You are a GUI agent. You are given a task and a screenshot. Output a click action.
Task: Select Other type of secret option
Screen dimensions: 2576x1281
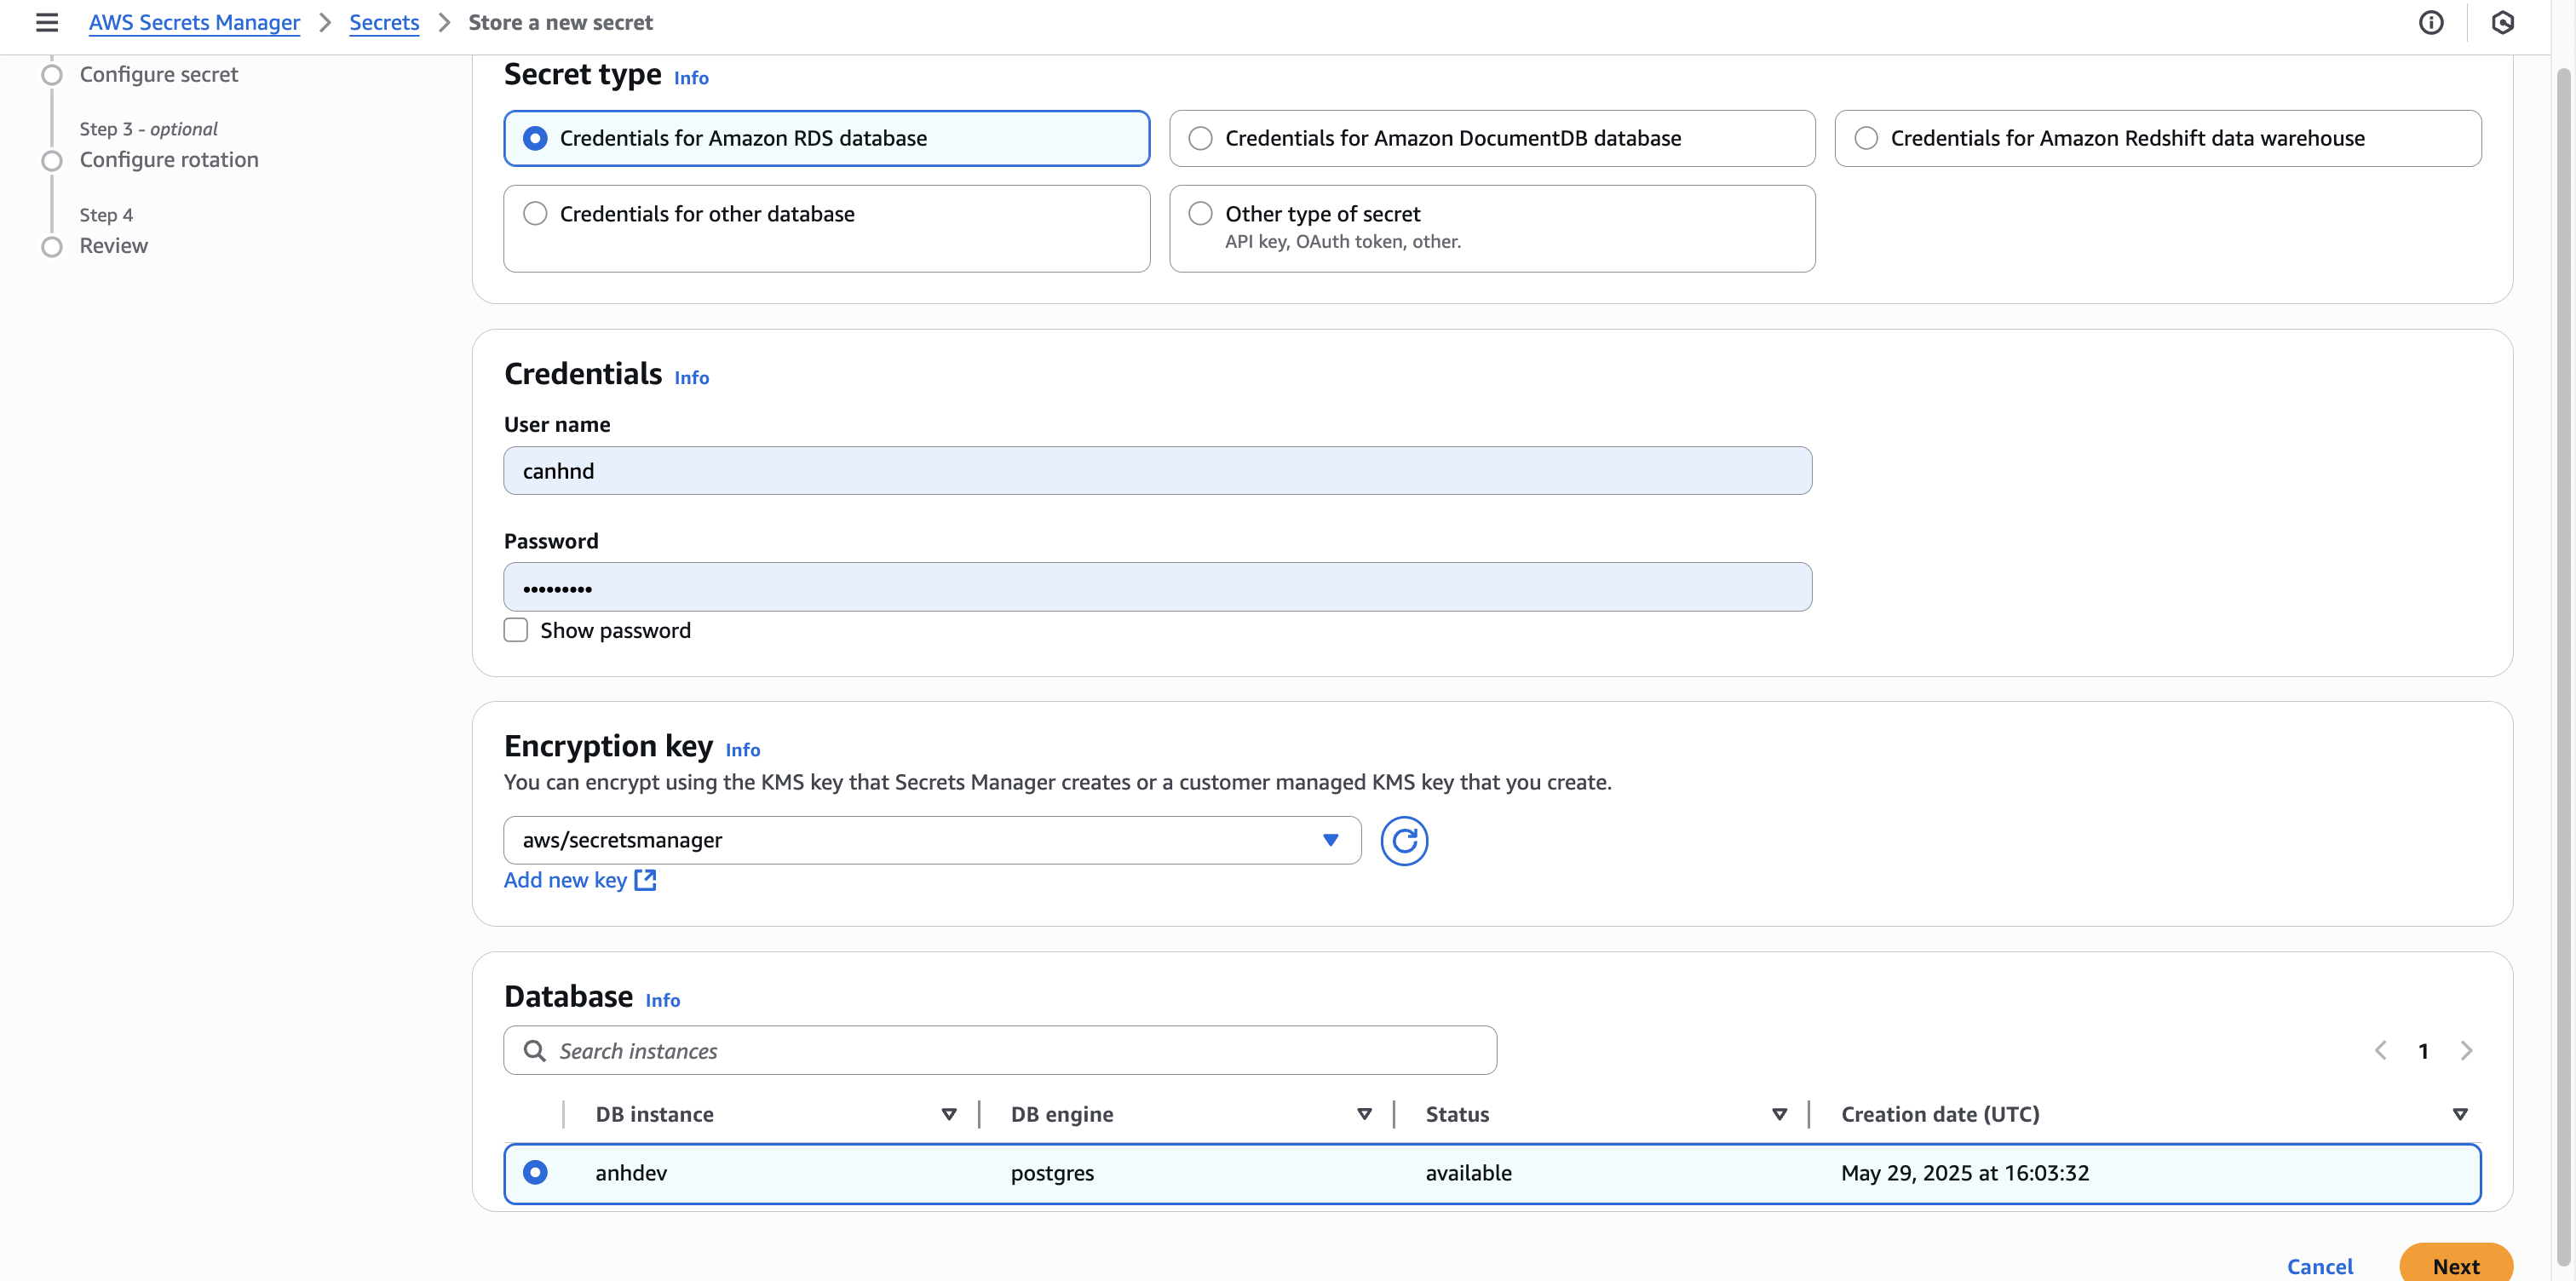1200,213
